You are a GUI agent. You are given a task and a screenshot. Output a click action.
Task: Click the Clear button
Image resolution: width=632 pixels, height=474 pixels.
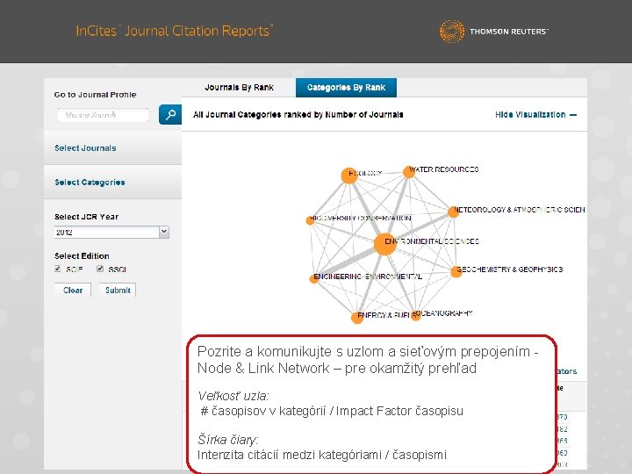click(x=73, y=291)
